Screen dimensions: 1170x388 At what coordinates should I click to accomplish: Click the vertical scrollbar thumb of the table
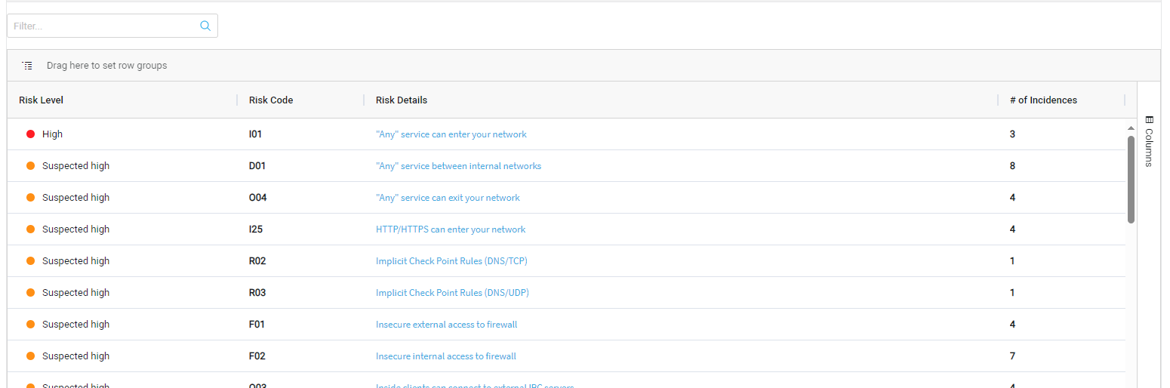tap(1131, 179)
